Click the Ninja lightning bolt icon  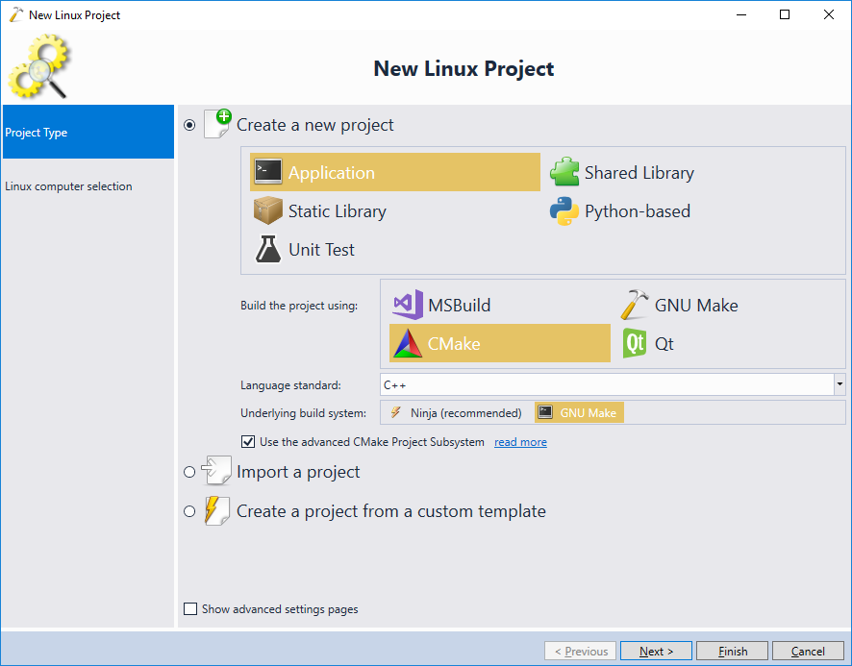tap(395, 413)
